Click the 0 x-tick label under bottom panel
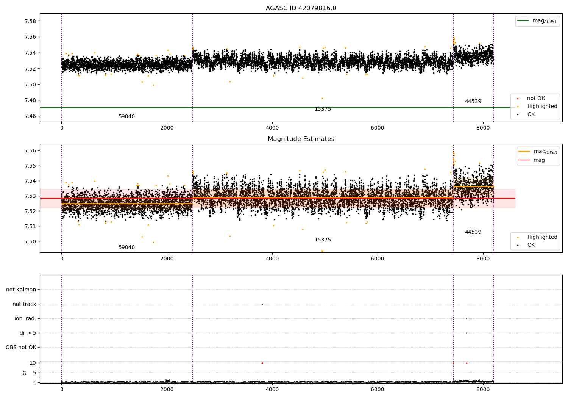This screenshot has height=398, width=568. [x=61, y=389]
